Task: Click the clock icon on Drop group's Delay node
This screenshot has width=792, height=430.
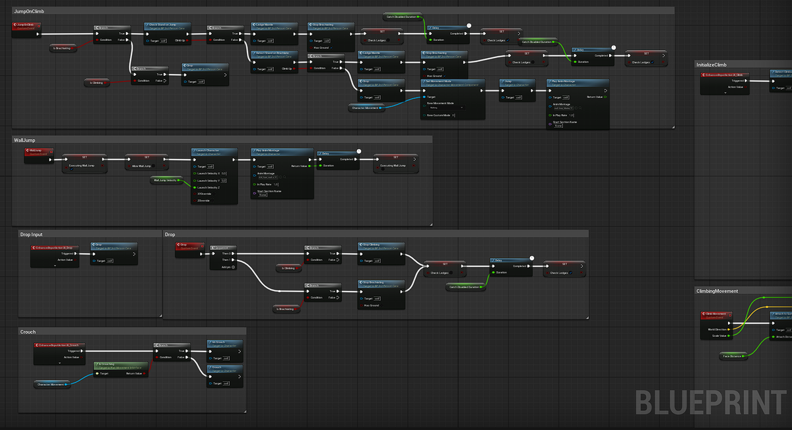Action: [531, 259]
